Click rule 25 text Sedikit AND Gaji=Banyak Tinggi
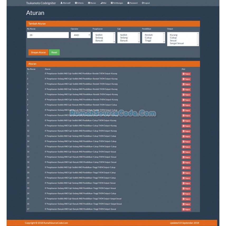The image size is (226, 226). pyautogui.click(x=83, y=199)
